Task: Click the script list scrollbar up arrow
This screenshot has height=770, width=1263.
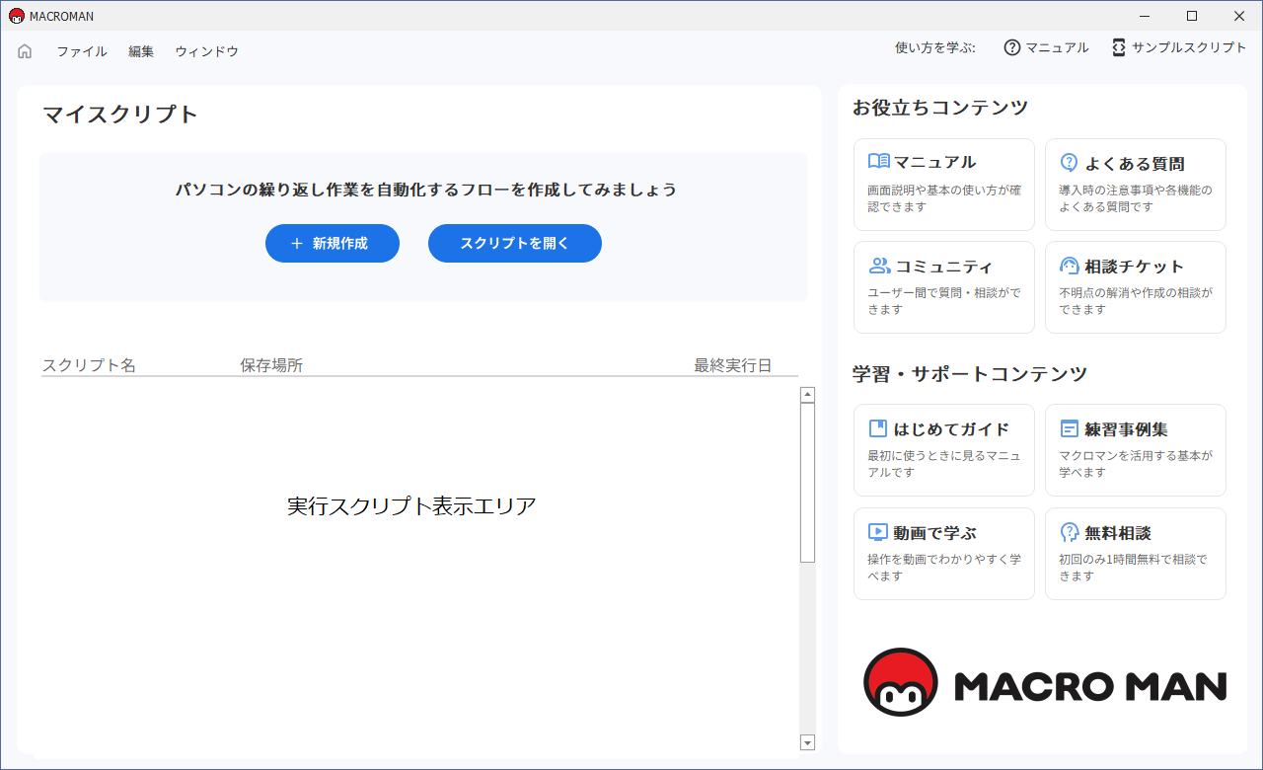Action: pyautogui.click(x=808, y=395)
